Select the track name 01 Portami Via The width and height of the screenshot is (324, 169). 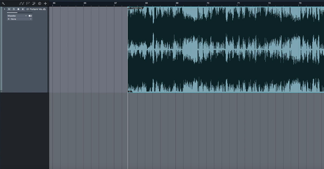[x=34, y=9]
